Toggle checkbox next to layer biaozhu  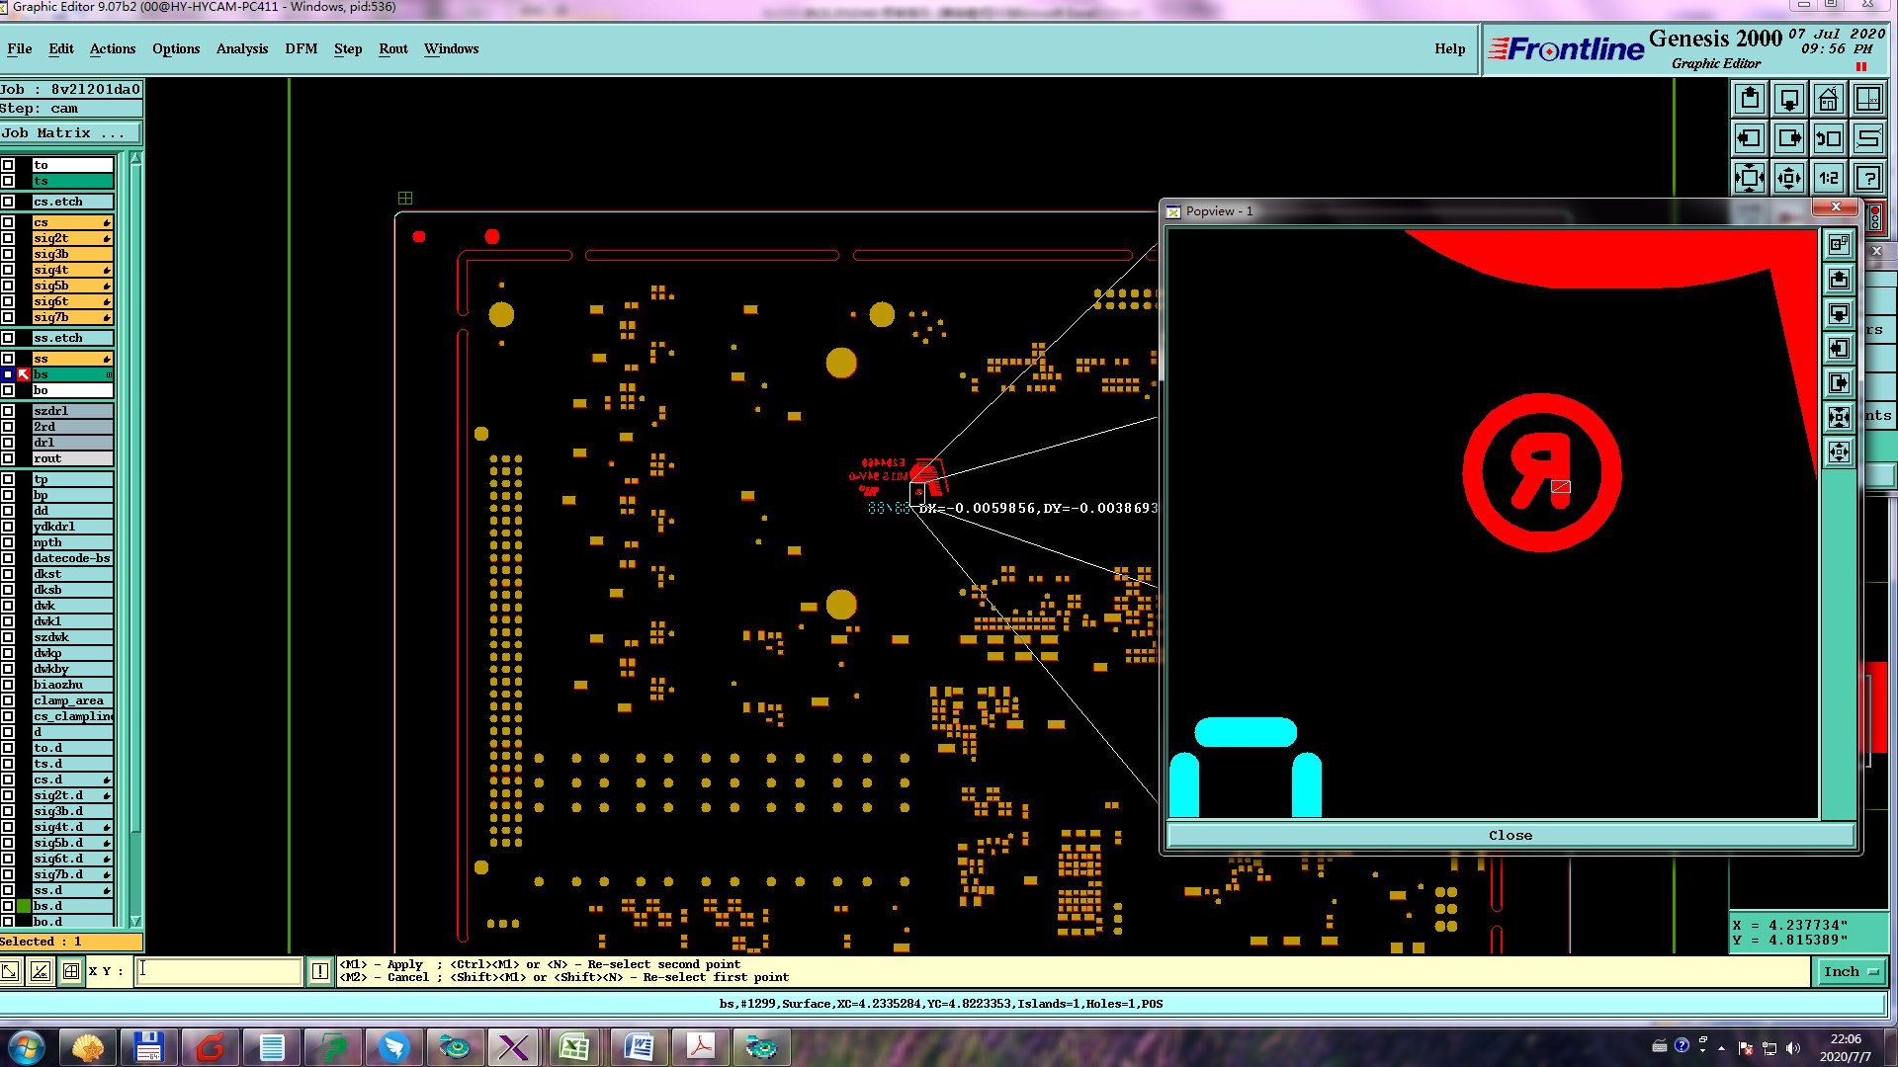(8, 685)
